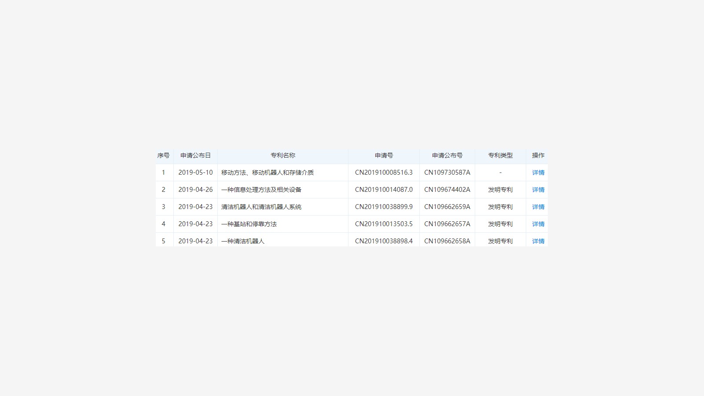Click date 2019-04-23 in row 4
This screenshot has height=396, width=704.
[x=195, y=224]
